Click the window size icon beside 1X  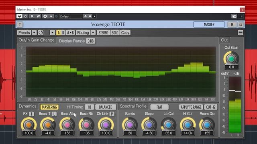pos(241,25)
